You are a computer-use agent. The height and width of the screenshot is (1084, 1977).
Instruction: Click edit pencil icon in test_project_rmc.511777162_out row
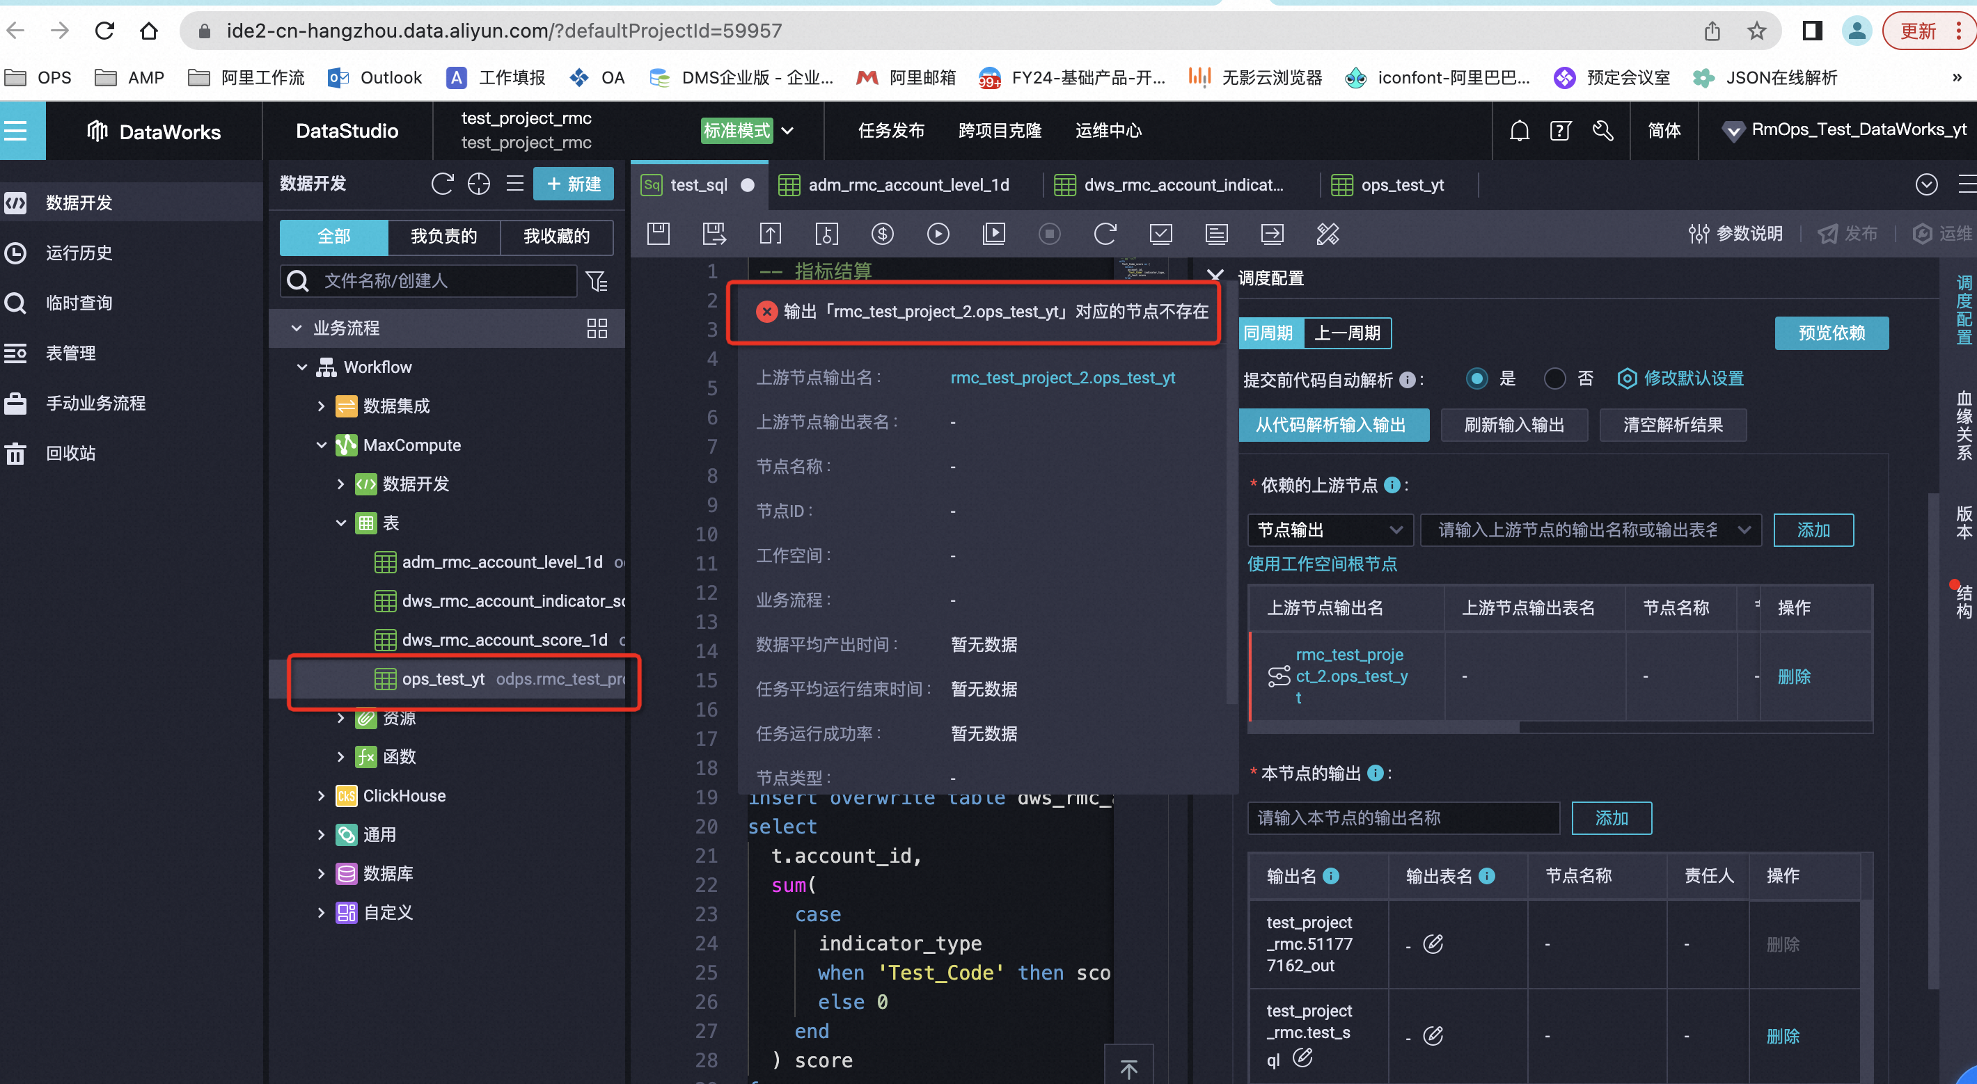pyautogui.click(x=1433, y=943)
